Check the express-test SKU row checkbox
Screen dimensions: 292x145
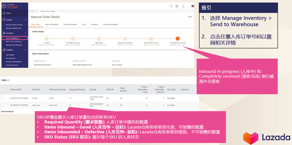(x=3, y=105)
